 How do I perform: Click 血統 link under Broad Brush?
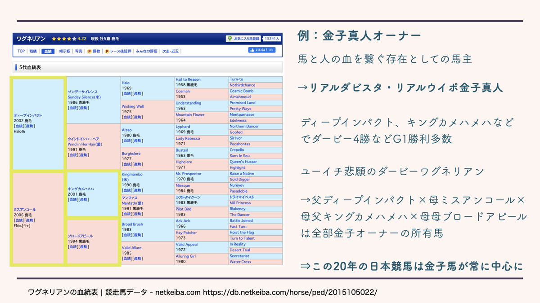coord(126,235)
